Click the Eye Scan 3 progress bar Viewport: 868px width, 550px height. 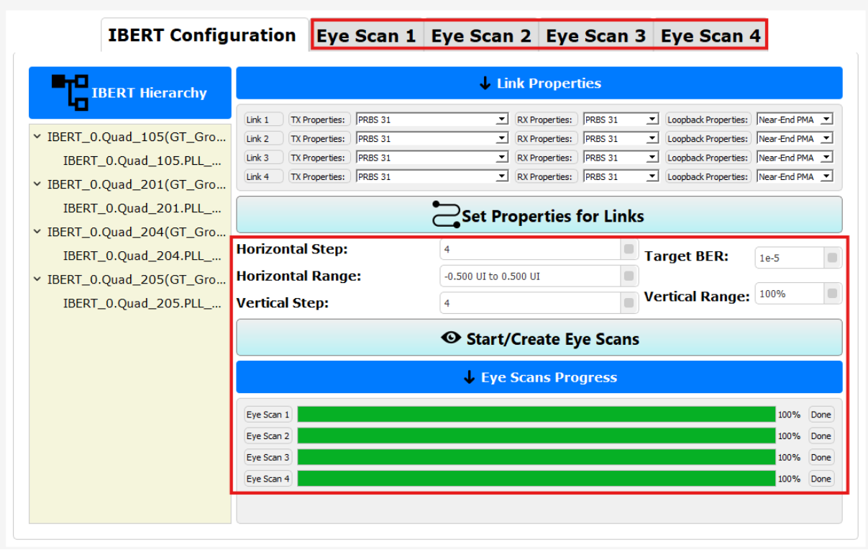click(536, 457)
